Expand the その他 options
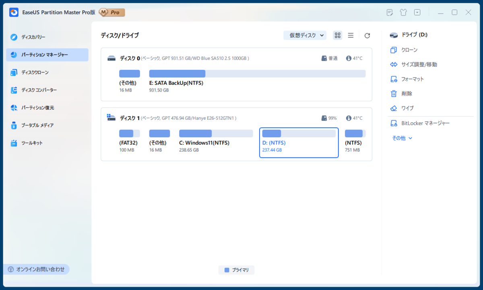This screenshot has height=290, width=483. click(x=402, y=138)
